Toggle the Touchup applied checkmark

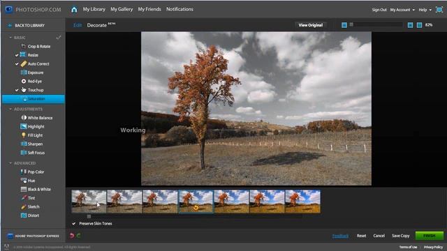(17, 90)
